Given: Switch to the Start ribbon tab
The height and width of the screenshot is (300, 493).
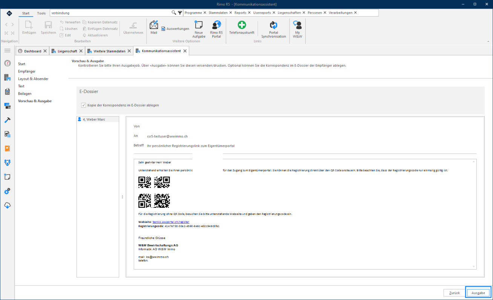Looking at the screenshot, I should [x=26, y=13].
